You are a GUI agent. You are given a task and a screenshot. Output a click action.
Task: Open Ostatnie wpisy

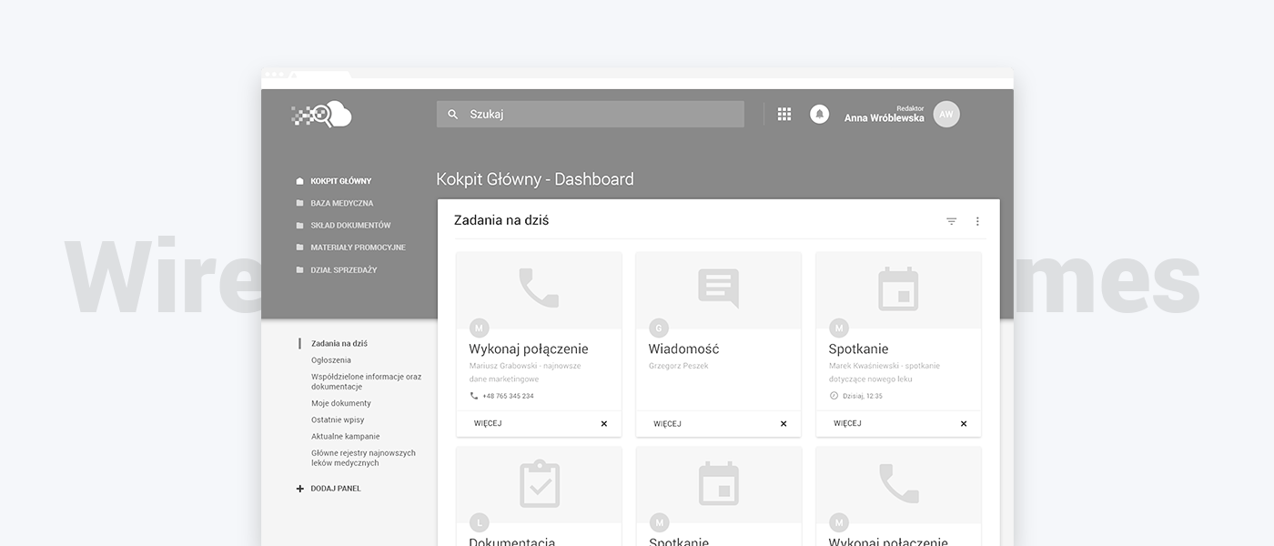pos(338,420)
